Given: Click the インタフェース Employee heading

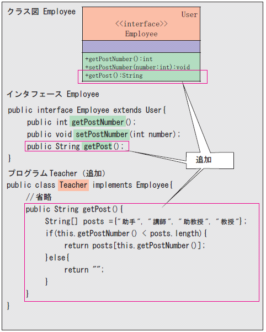Looking at the screenshot, I should point(53,94).
